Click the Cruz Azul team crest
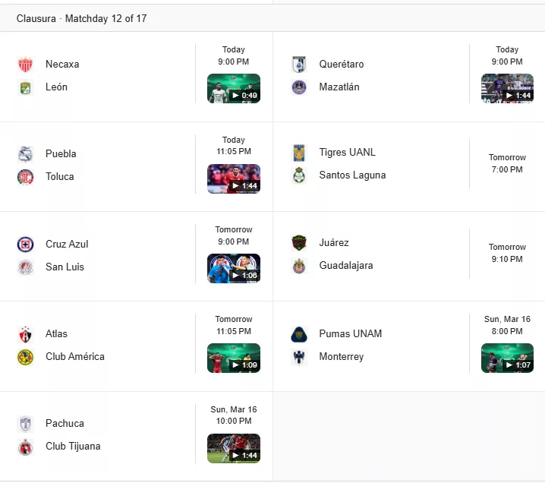The height and width of the screenshot is (483, 545). (26, 245)
